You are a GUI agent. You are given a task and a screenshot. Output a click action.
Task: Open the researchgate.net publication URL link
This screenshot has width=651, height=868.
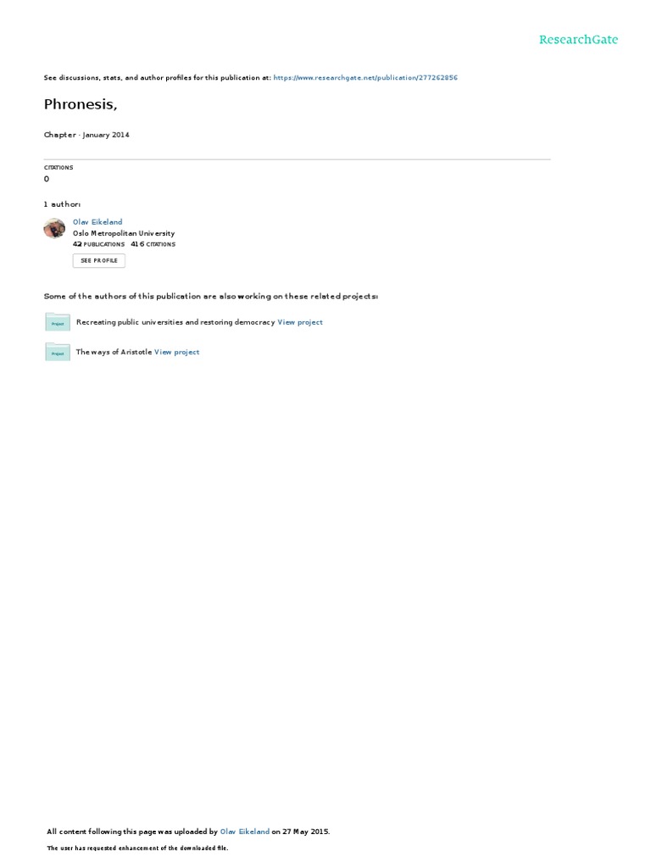pos(365,77)
